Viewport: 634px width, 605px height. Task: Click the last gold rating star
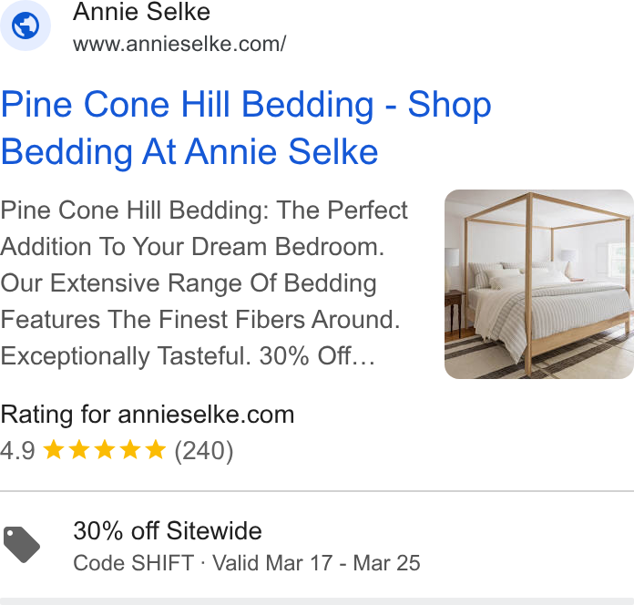point(156,450)
